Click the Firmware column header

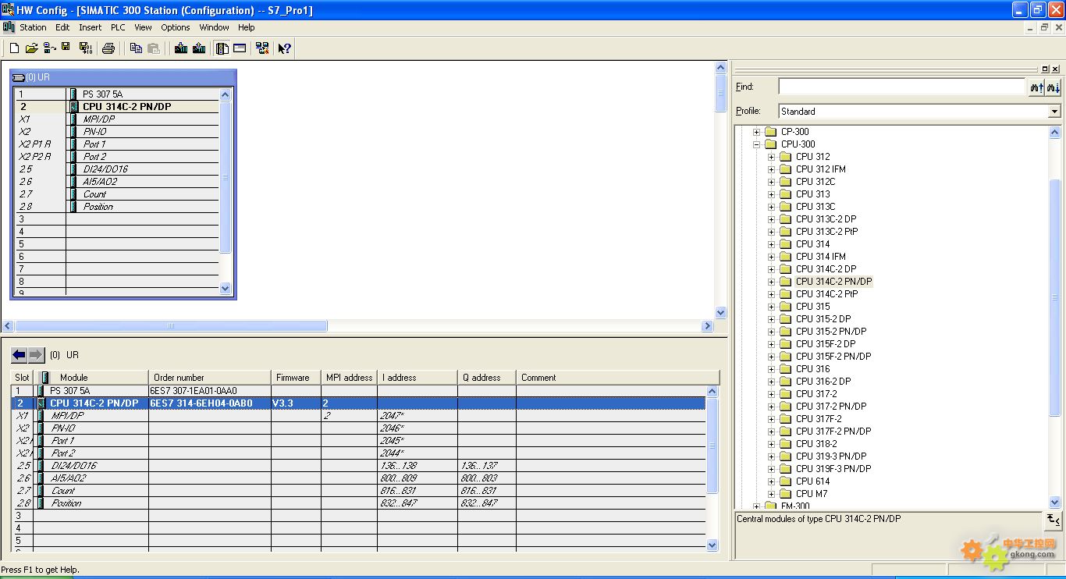coord(296,378)
